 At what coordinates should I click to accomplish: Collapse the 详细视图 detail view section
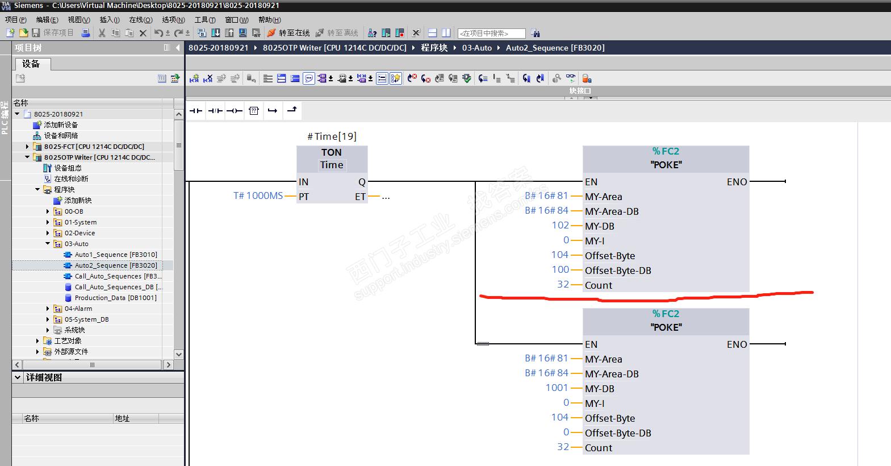click(x=18, y=377)
